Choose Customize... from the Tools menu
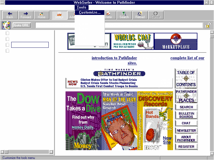The height and width of the screenshot is (160, 214). (90, 12)
